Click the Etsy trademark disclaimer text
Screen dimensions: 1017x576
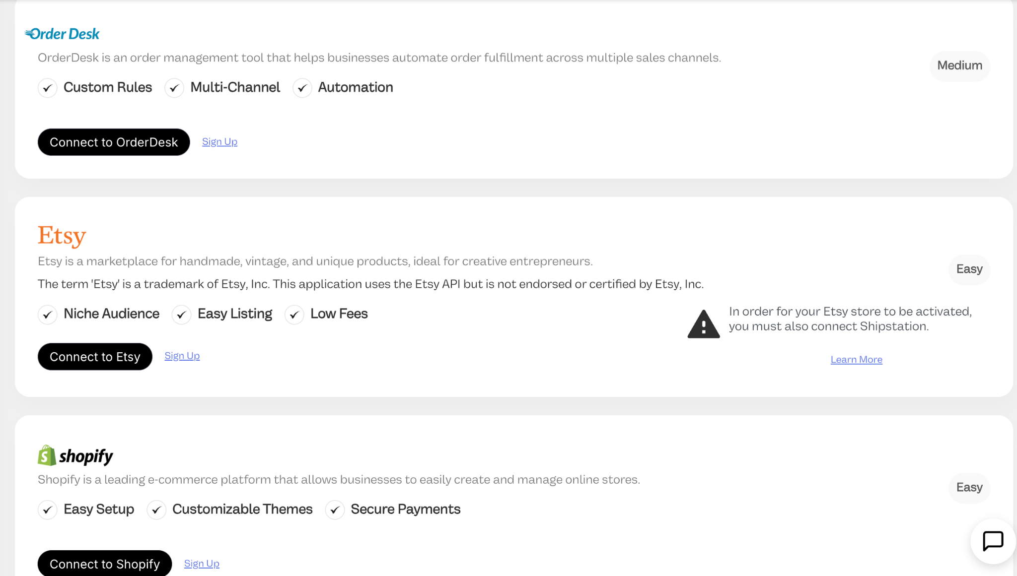click(370, 284)
